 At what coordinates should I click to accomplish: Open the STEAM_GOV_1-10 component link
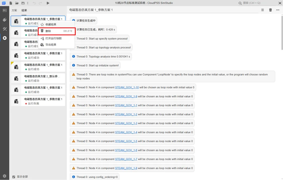click(x=127, y=87)
